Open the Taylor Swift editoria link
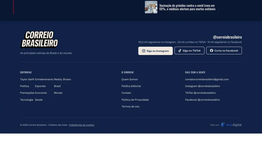This screenshot has width=262, height=147. click(x=27, y=79)
